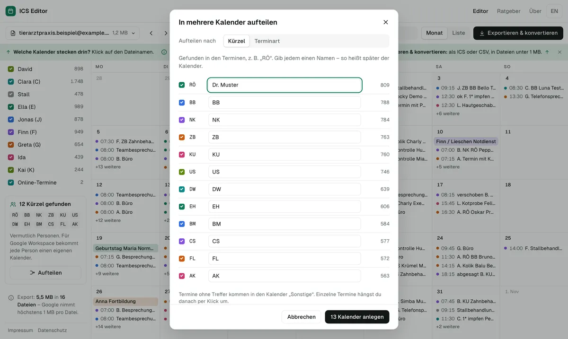
Task: Click the people icon beside '12 Kürzel gefunden'
Action: tap(13, 204)
